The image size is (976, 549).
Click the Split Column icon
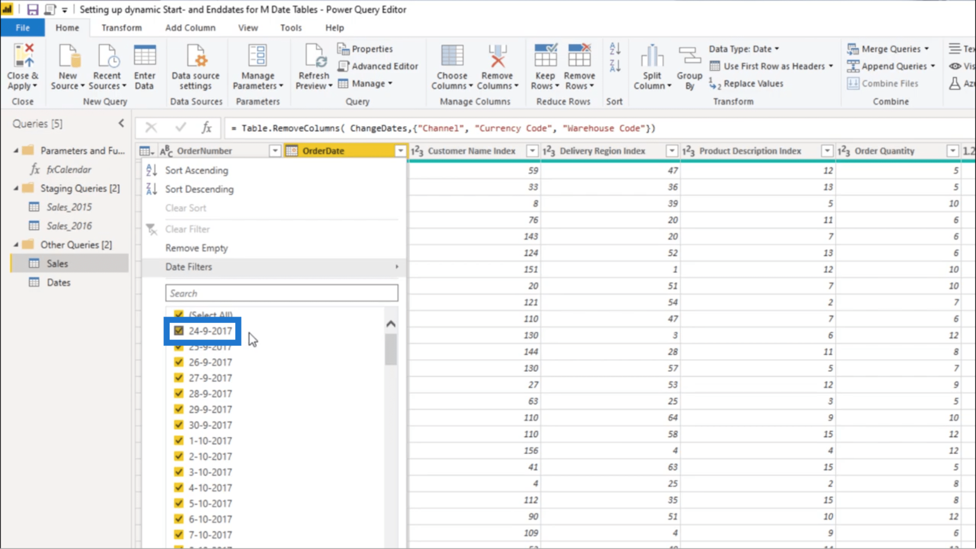coord(652,56)
